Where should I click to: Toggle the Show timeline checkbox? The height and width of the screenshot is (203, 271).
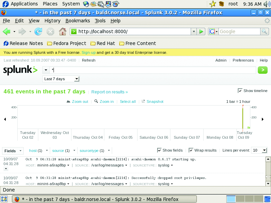pyautogui.click(x=240, y=91)
